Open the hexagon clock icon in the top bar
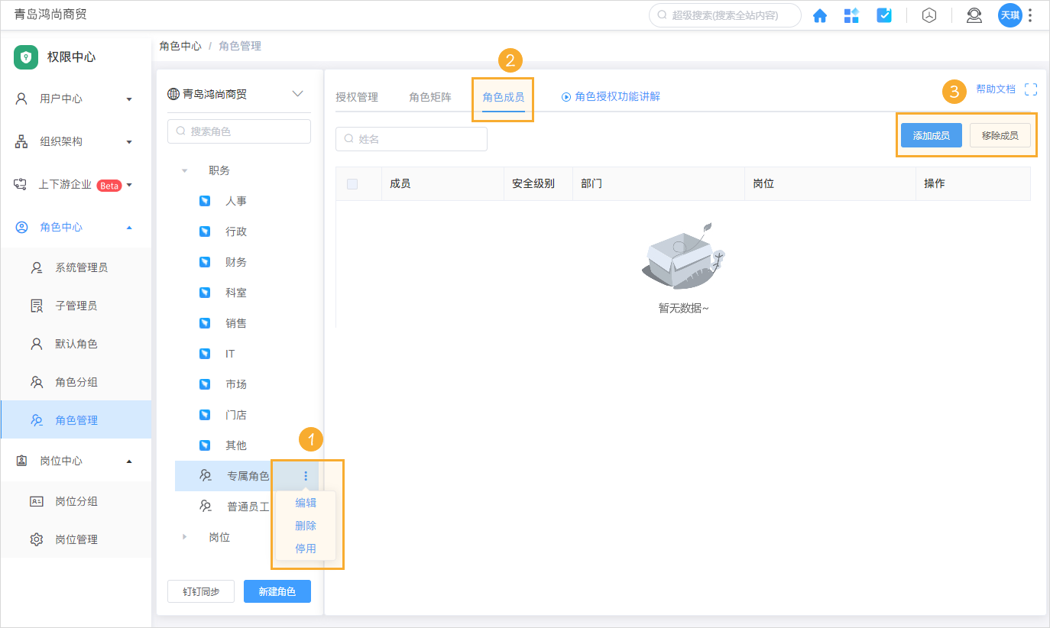Viewport: 1050px width, 628px height. coord(928,15)
